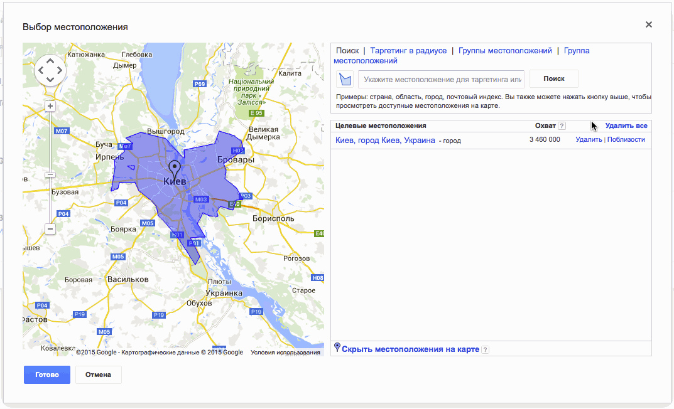The width and height of the screenshot is (674, 409).
Task: Pan the map right with arrow control
Action: coord(60,70)
